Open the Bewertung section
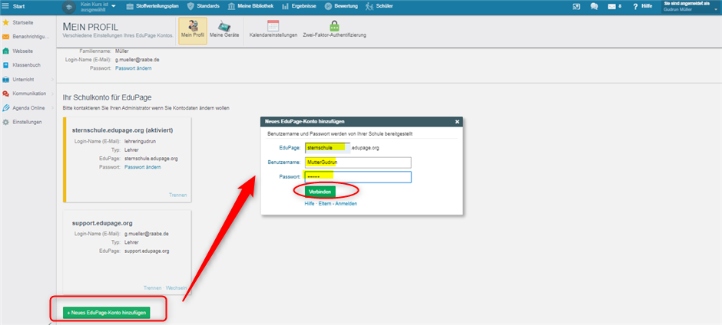This screenshot has width=722, height=325. pyautogui.click(x=341, y=6)
